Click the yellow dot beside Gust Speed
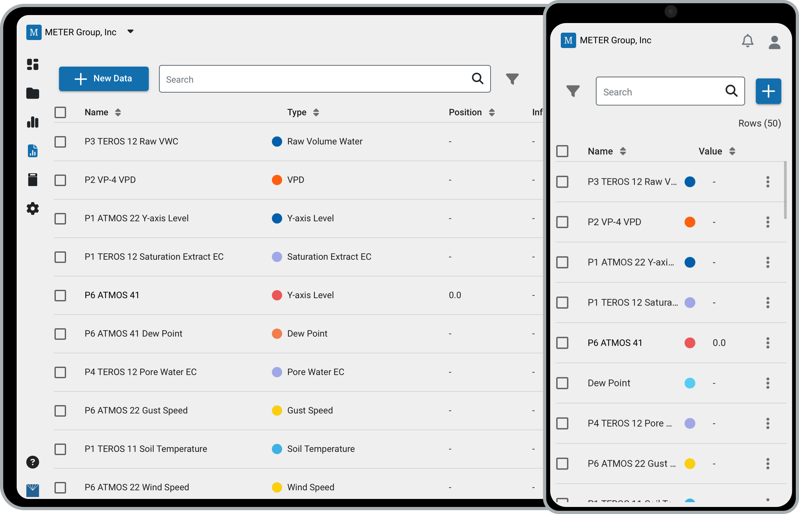This screenshot has width=799, height=514. tap(277, 411)
